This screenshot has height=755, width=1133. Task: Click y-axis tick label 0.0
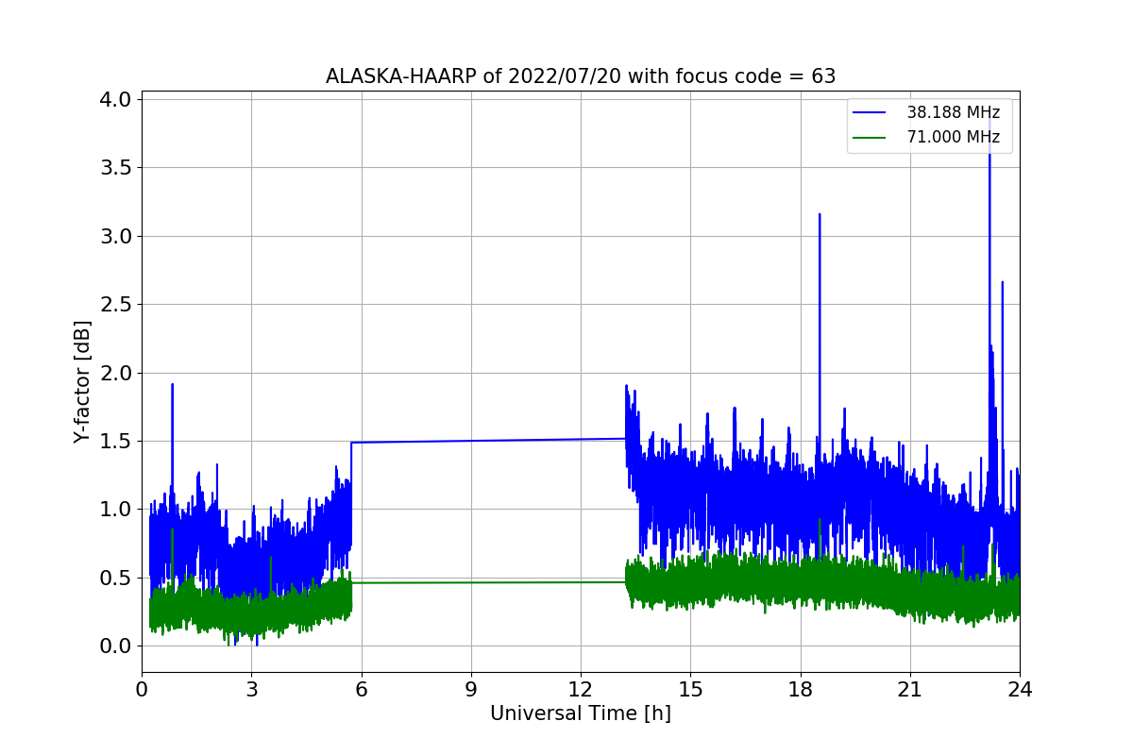[x=115, y=646]
